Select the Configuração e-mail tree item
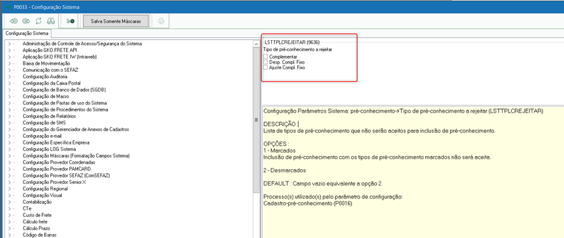The image size is (564, 238). [x=42, y=136]
